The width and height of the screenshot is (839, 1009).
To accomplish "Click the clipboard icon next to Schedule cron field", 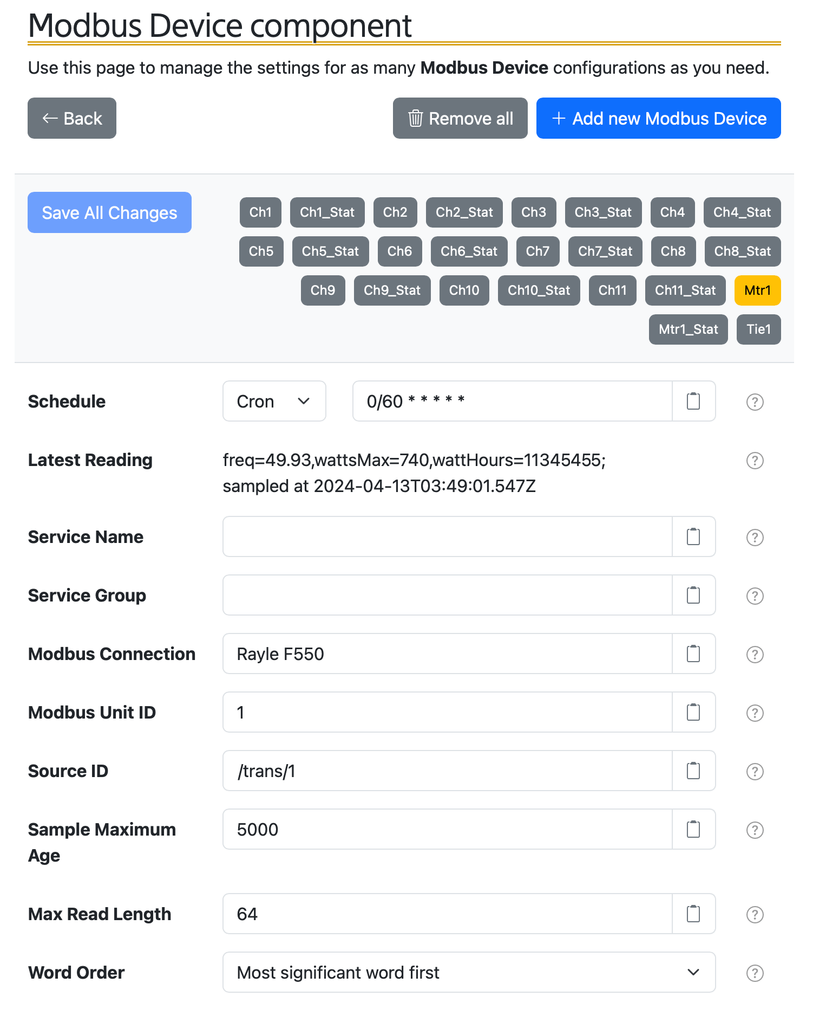I will [x=693, y=401].
